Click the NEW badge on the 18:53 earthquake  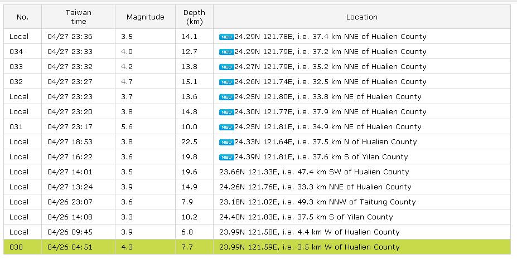pyautogui.click(x=226, y=142)
